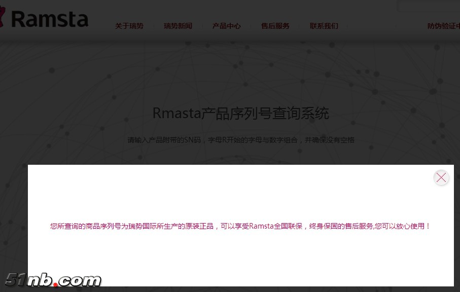Click the Rmasta产品序列号查询系统 heading
The image size is (460, 292).
coord(240,113)
